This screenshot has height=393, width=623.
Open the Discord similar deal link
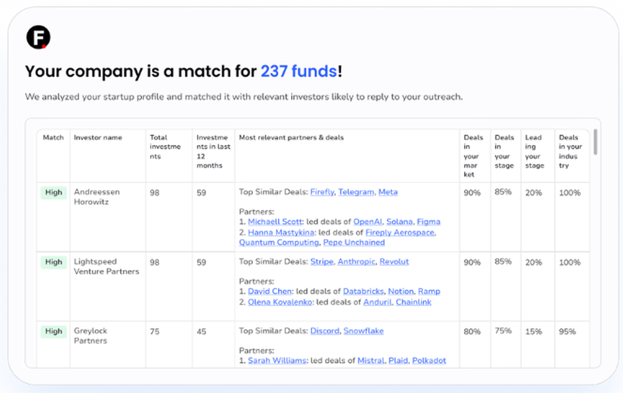[x=325, y=331]
